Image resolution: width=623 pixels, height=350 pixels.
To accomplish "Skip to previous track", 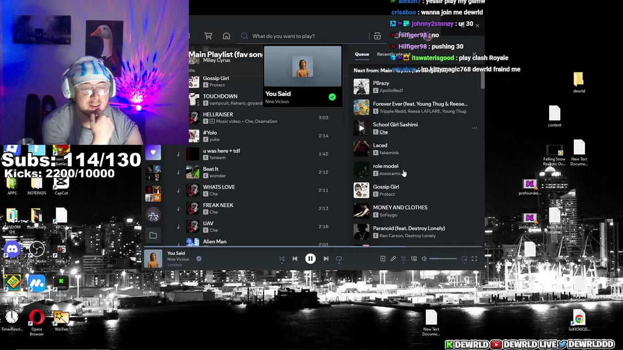I will (295, 259).
